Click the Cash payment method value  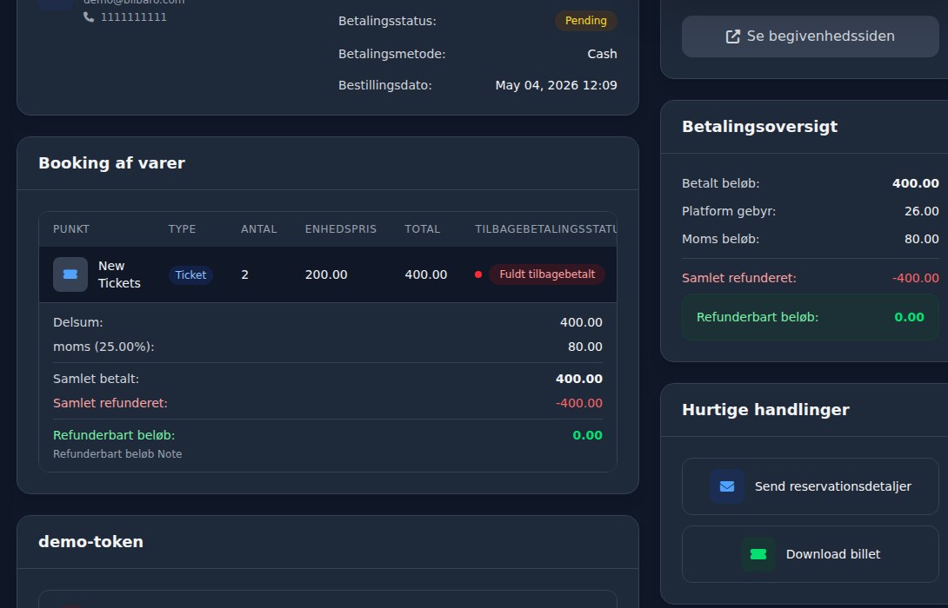click(x=602, y=54)
